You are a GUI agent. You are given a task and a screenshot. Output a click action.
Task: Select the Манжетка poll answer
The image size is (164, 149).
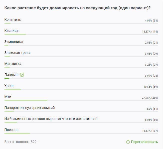tap(13, 64)
